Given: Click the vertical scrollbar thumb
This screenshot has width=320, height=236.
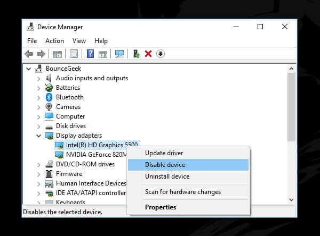Looking at the screenshot, I should [291, 107].
